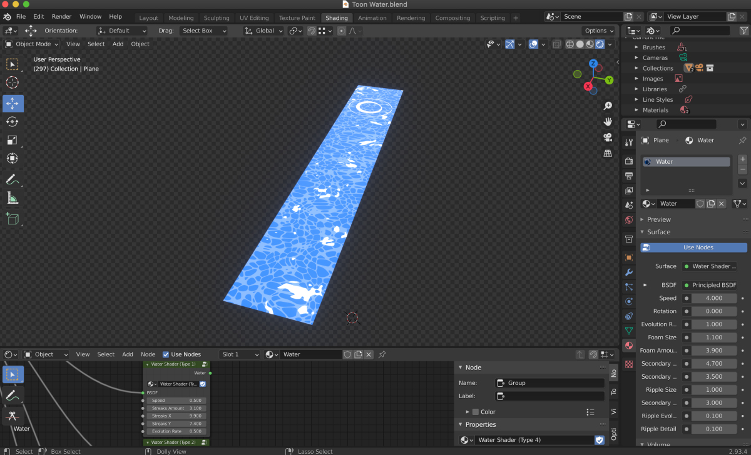Screen dimensions: 751x455
Task: Open the Options dropdown
Action: tap(599, 31)
